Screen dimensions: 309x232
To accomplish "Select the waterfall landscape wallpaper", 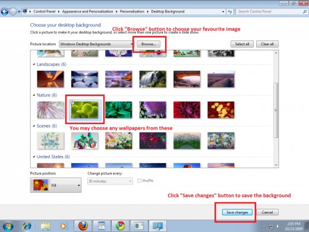I will point(153,79).
